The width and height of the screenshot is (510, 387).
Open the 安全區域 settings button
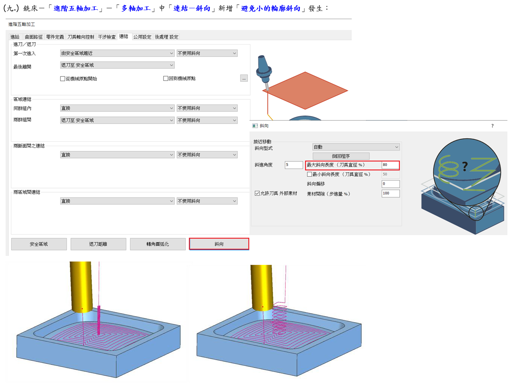pos(39,244)
